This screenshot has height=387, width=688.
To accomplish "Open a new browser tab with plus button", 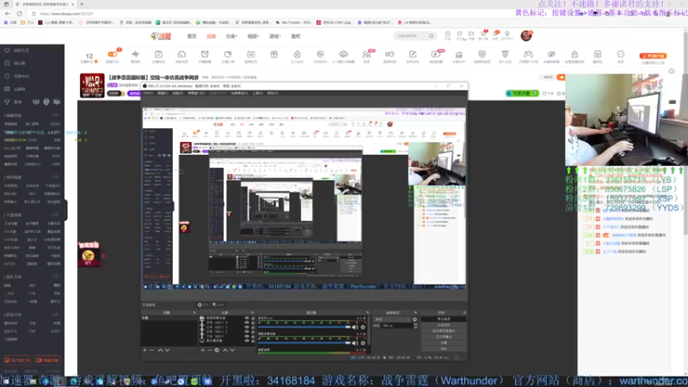I will 82,4.
